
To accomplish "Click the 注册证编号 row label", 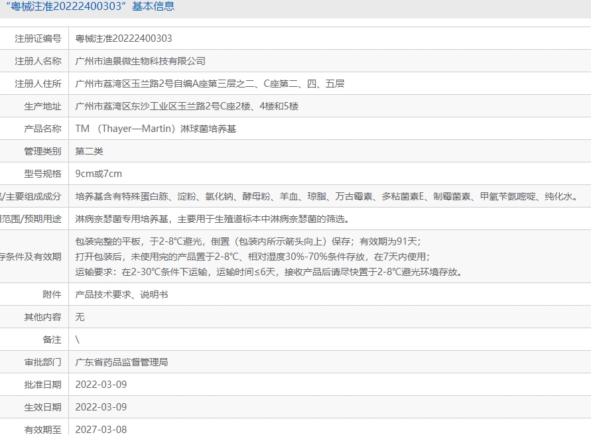I will pyautogui.click(x=38, y=38).
